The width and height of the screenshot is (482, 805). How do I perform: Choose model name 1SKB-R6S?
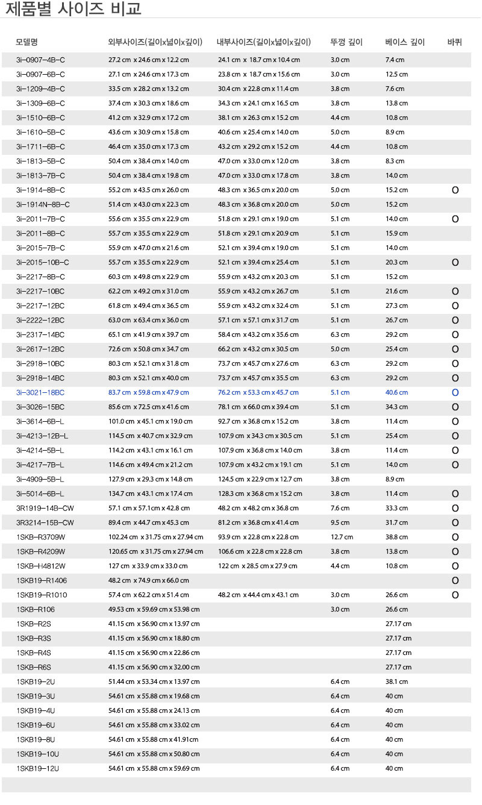(x=34, y=667)
